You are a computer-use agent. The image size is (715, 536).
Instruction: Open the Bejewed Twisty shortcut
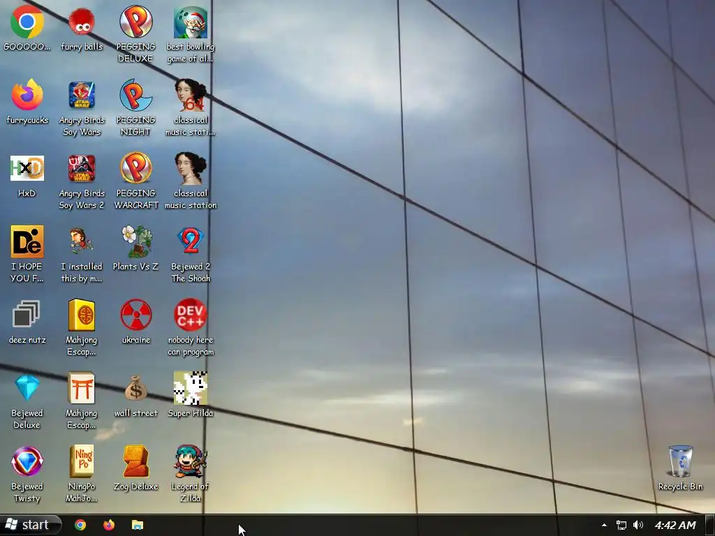tap(27, 461)
